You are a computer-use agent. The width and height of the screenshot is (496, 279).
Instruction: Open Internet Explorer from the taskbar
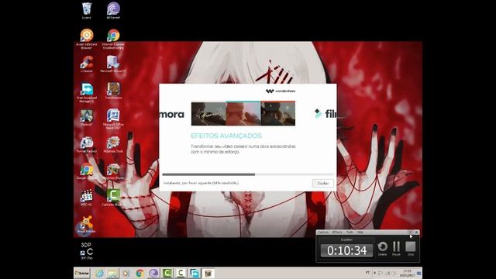100,274
